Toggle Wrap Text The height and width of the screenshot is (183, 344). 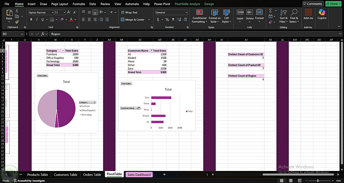coord(129,12)
